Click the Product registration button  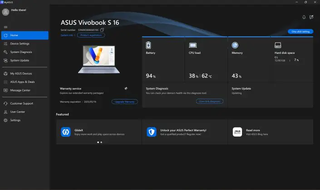(x=91, y=35)
